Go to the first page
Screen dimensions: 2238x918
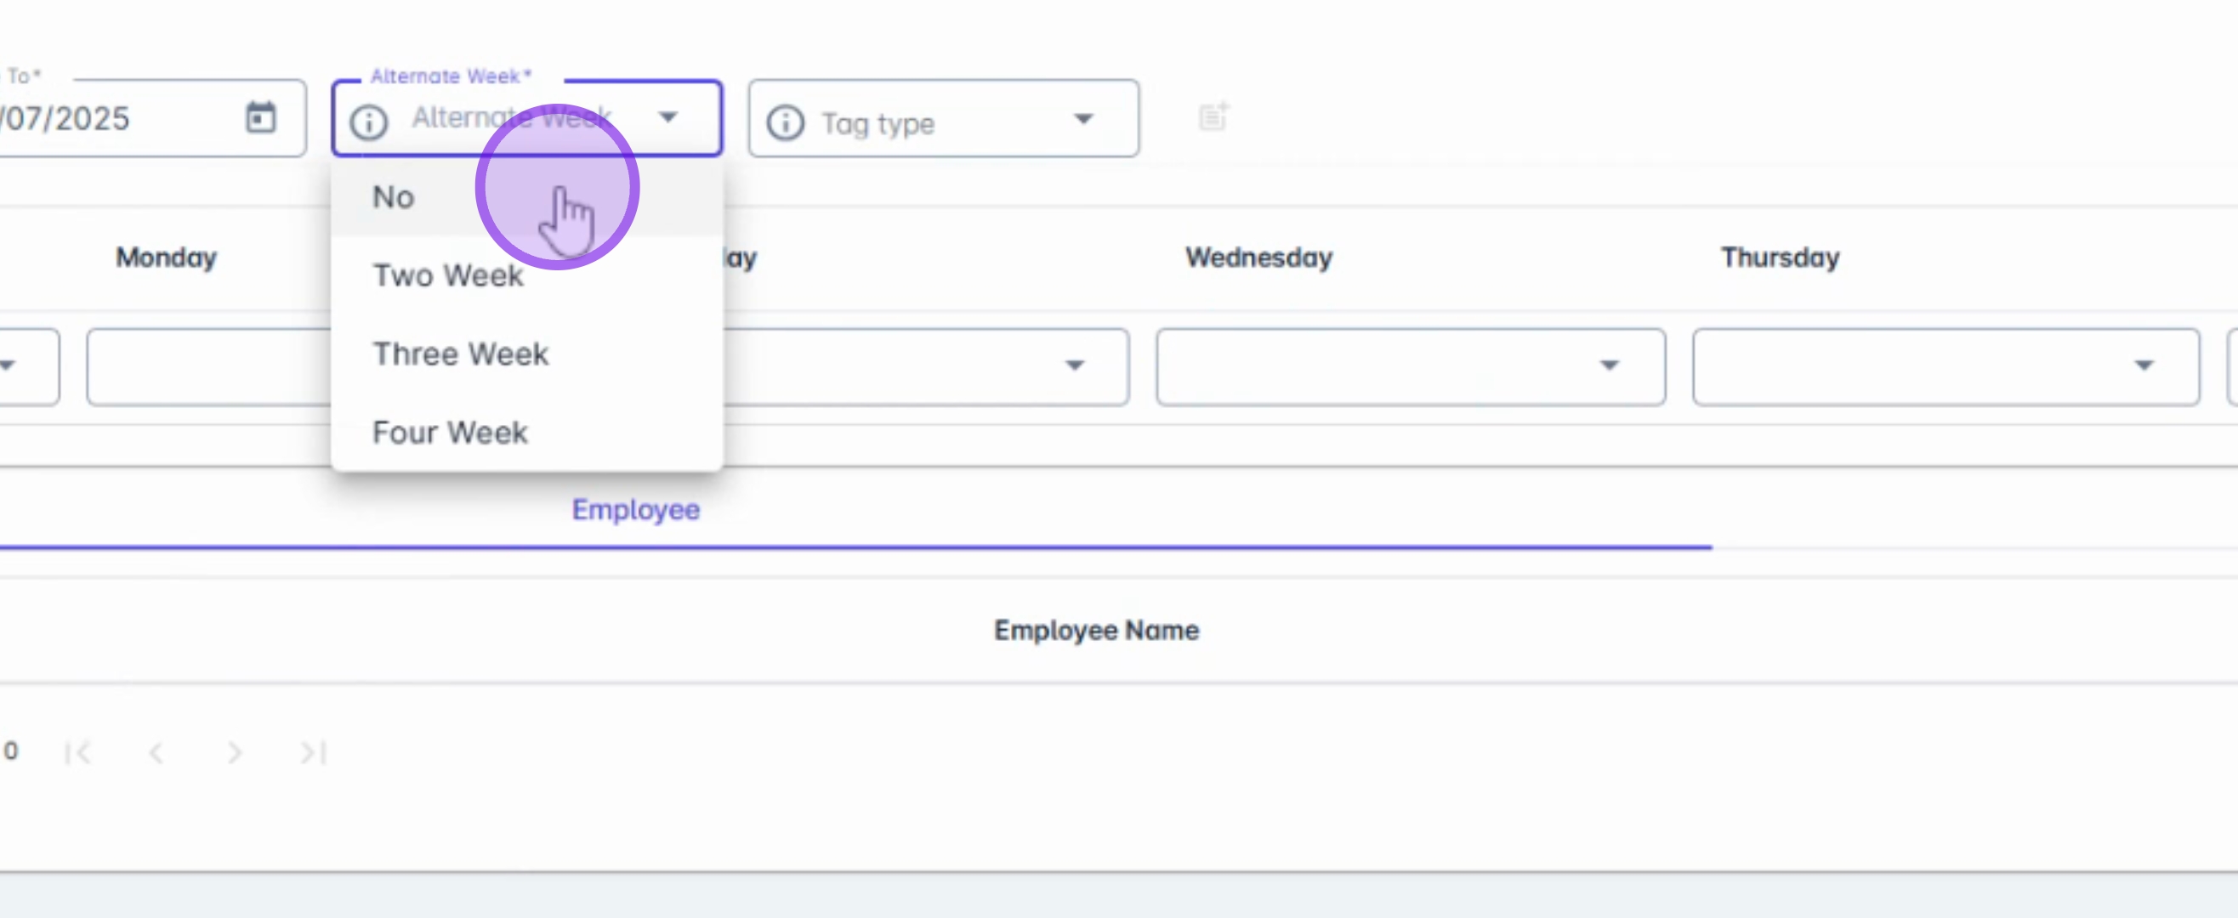pyautogui.click(x=78, y=752)
